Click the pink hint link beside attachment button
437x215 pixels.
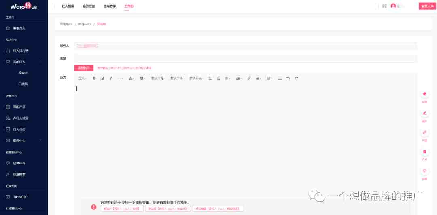(x=124, y=68)
